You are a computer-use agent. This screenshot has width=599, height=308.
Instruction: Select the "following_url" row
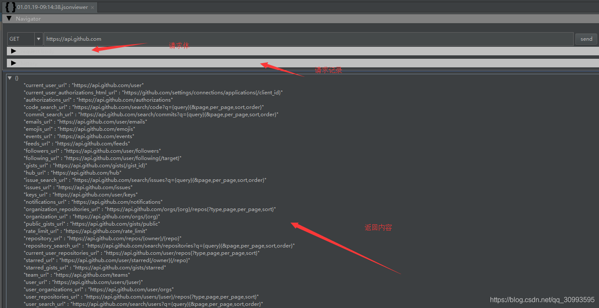(103, 158)
